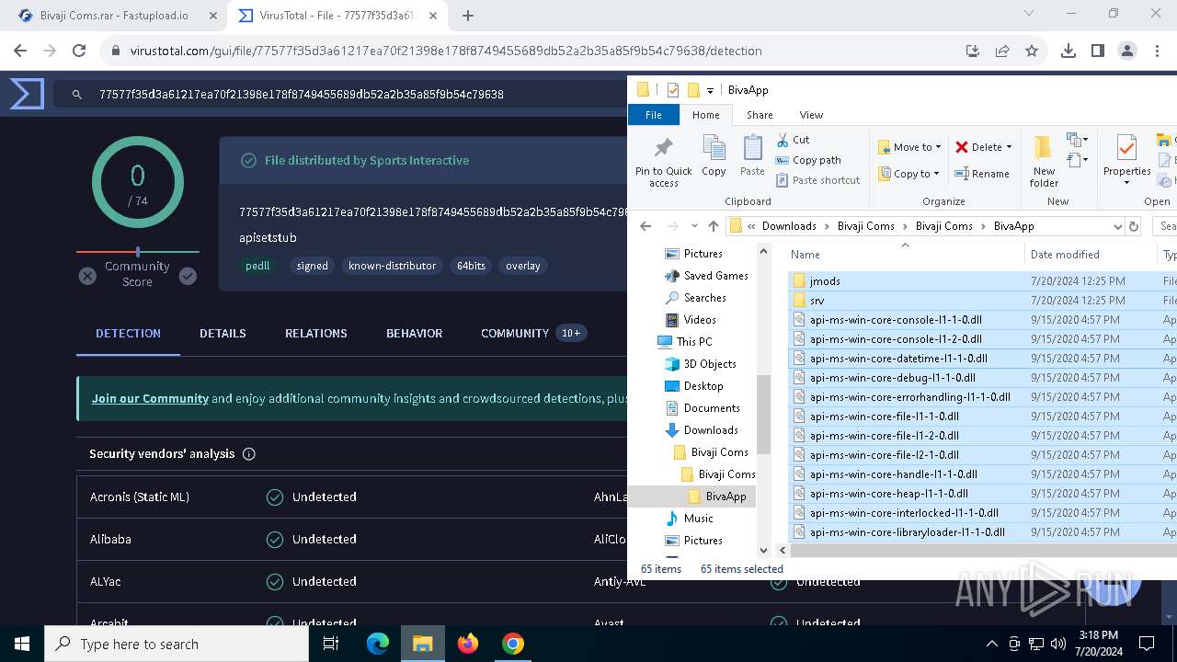
Task: Open the DETAILS tab on VirusTotal
Action: click(223, 333)
